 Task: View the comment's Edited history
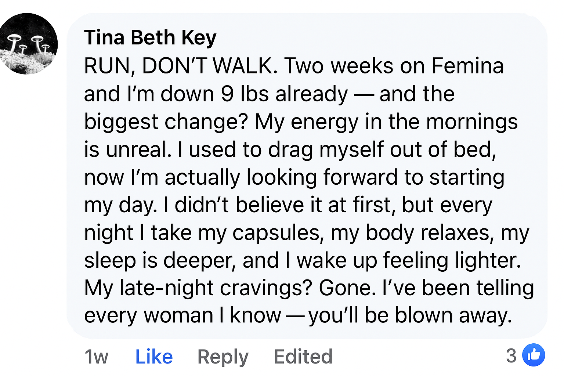coord(303,357)
